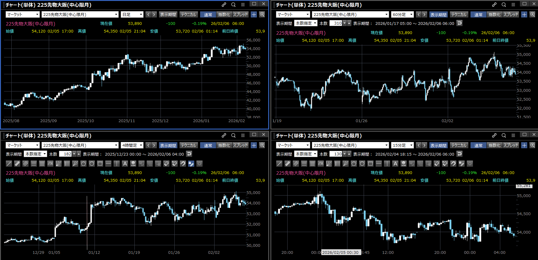Image resolution: width=538 pixels, height=260 pixels.
Task: Click the reset period arrow in 4時間足 chart
Action: [x=189, y=154]
